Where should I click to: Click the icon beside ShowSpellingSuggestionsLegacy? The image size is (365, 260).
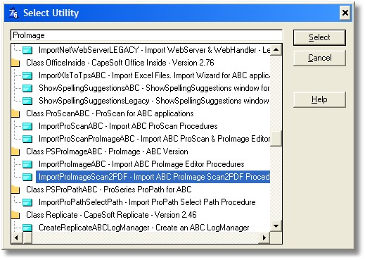27,101
